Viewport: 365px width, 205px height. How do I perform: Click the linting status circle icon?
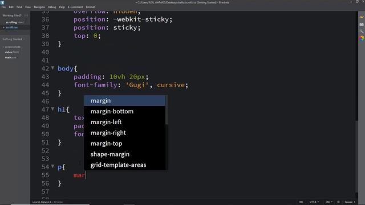coord(338,202)
